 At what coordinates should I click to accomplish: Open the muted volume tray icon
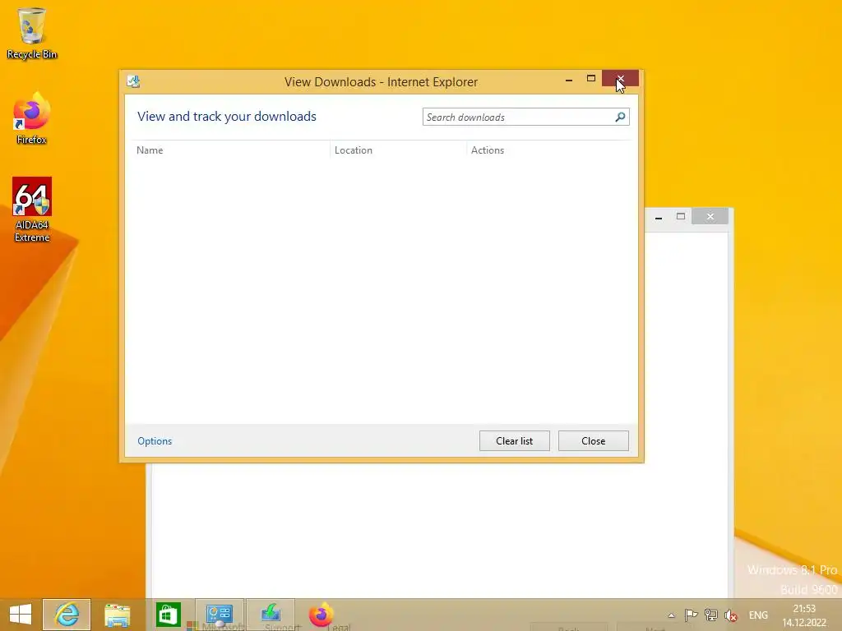[x=730, y=615]
